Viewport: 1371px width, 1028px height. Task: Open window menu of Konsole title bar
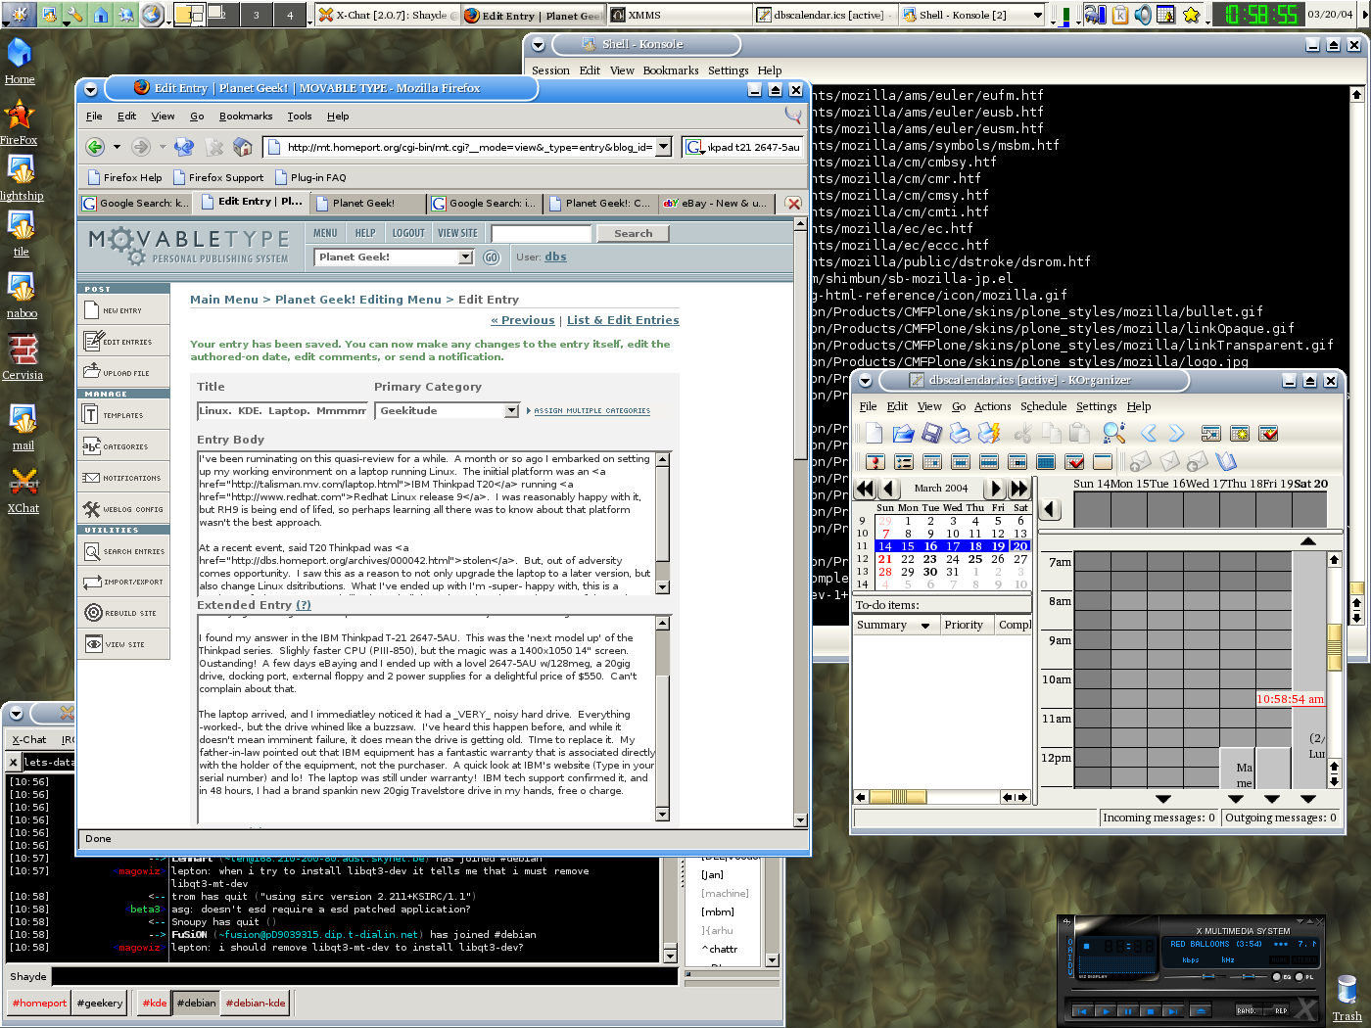tap(538, 45)
